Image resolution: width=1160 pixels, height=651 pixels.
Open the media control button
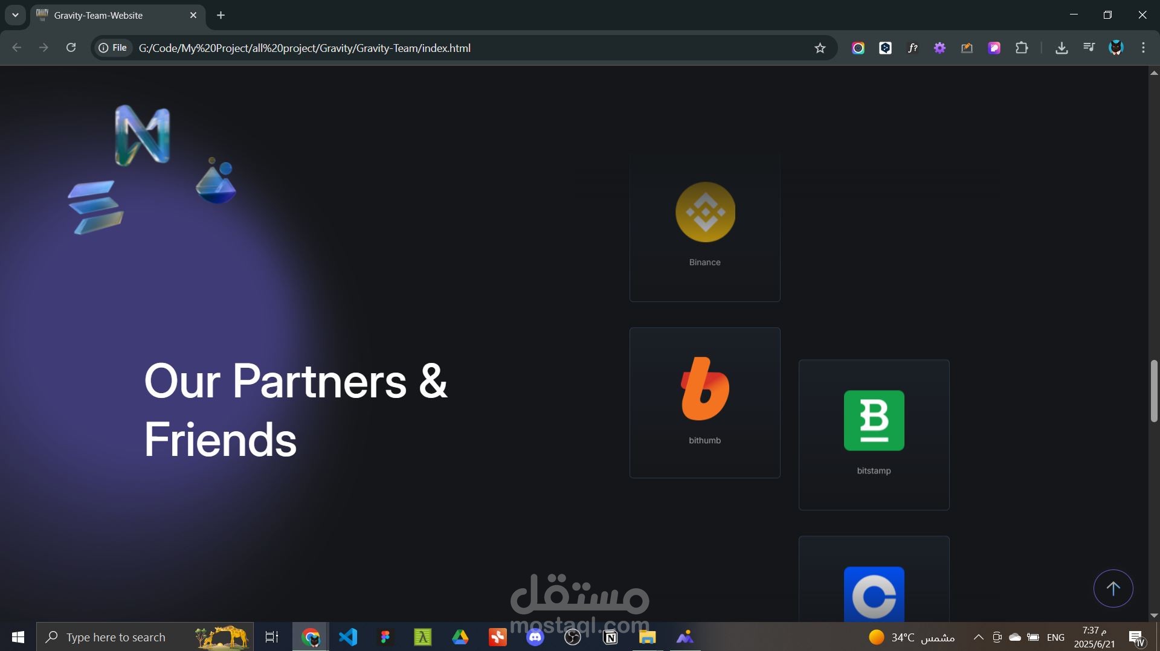point(1089,48)
